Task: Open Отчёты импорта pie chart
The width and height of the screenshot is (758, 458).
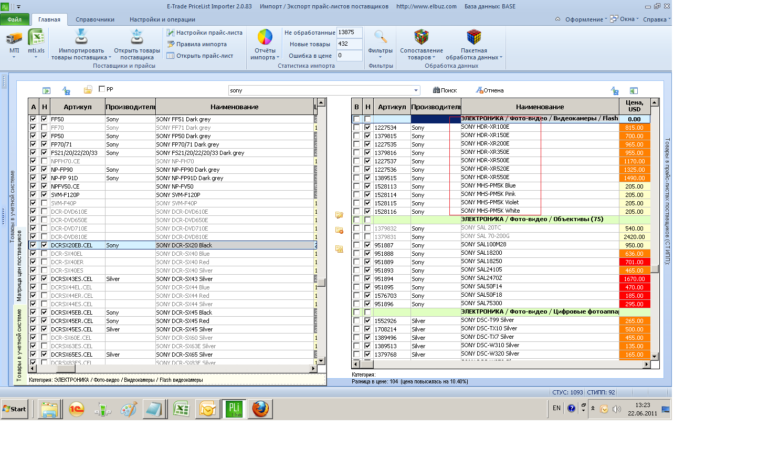Action: point(265,37)
